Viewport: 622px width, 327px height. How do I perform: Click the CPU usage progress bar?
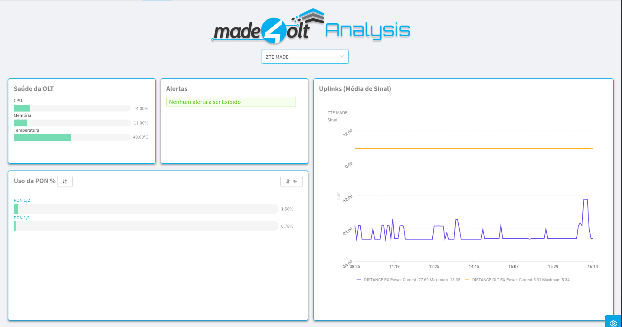(72, 108)
